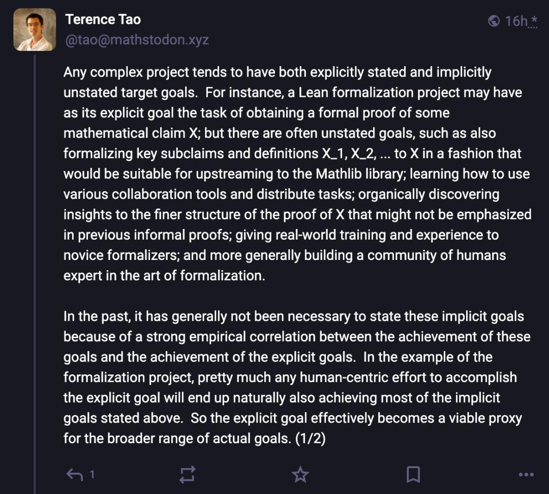Click the first paragraph starting 'Any complex project'
Viewport: 549px width, 494px height.
tap(295, 174)
